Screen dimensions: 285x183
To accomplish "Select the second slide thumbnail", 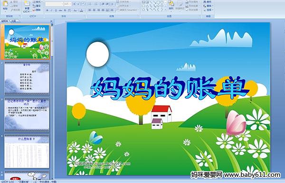I will click(27, 78).
